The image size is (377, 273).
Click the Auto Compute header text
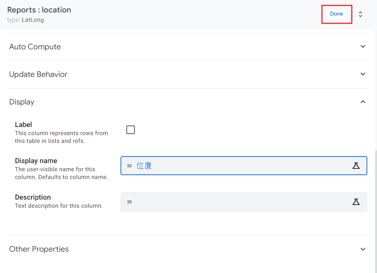(35, 47)
